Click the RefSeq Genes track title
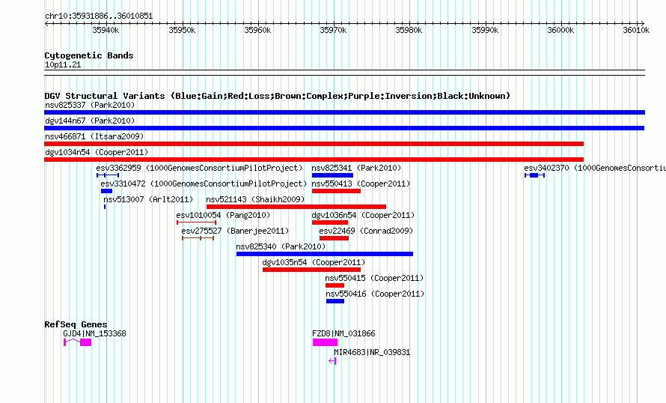666x403 pixels. pyautogui.click(x=76, y=324)
